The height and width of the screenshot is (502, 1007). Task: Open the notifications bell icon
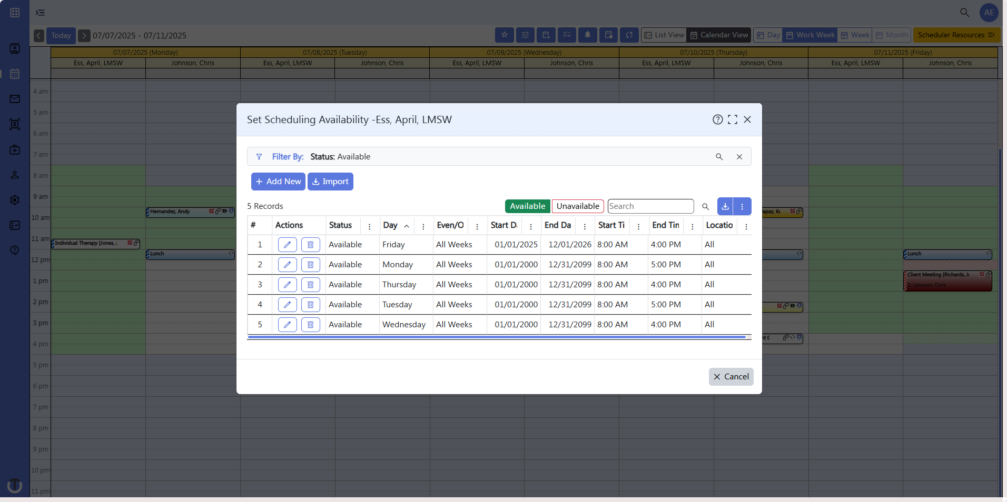(588, 35)
